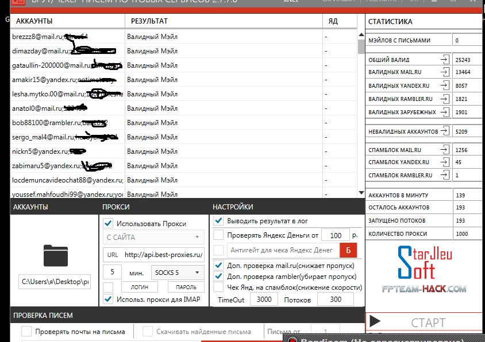Toggle Использовать Прокси checkbox

(x=108, y=223)
